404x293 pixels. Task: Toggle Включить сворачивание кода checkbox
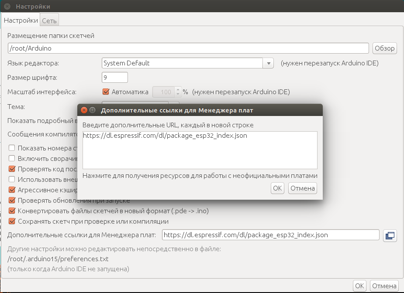click(12, 159)
